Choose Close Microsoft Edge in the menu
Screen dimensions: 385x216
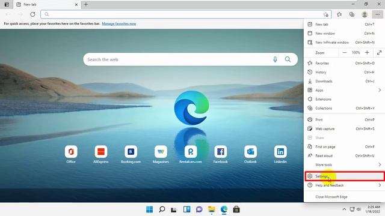(x=344, y=197)
